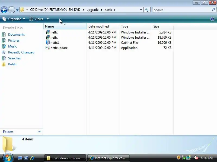Viewport: 217px width, 162px height.
Task: Open Pictures favorite link
Action: coord(14,40)
